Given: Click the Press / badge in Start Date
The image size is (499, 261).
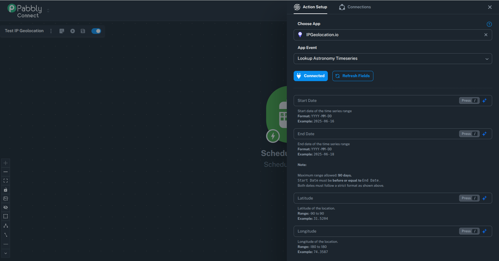Looking at the screenshot, I should [469, 101].
